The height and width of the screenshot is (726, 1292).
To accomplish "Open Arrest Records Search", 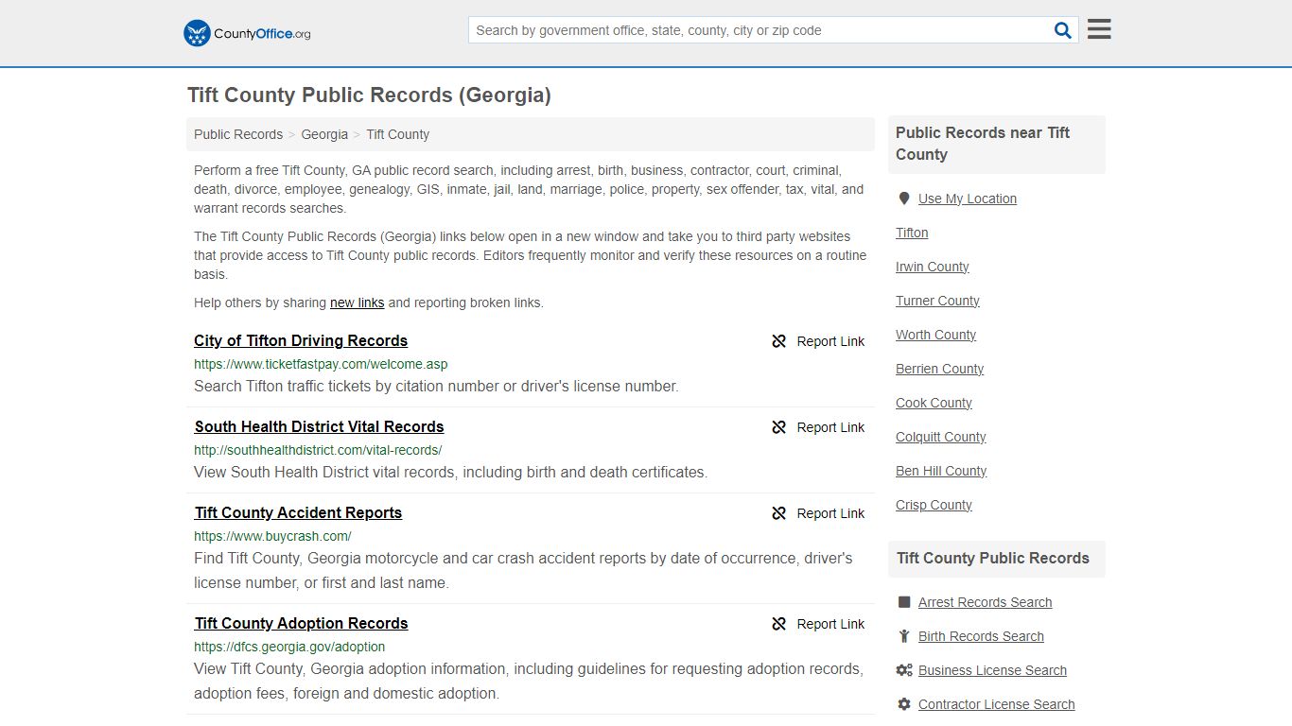I will (985, 602).
